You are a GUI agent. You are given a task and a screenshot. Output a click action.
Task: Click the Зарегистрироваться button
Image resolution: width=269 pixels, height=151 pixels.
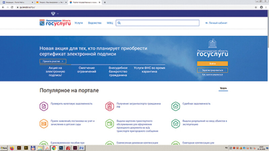tap(213, 70)
